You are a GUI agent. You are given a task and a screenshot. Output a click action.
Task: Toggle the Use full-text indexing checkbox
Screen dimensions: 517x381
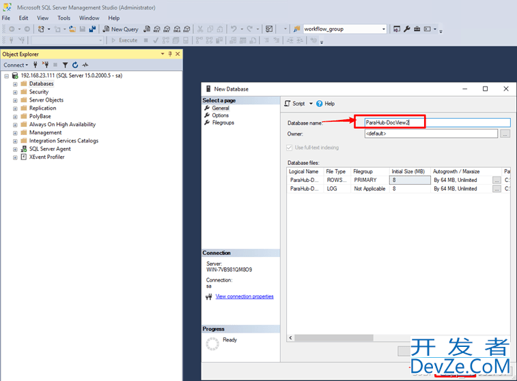(x=289, y=147)
